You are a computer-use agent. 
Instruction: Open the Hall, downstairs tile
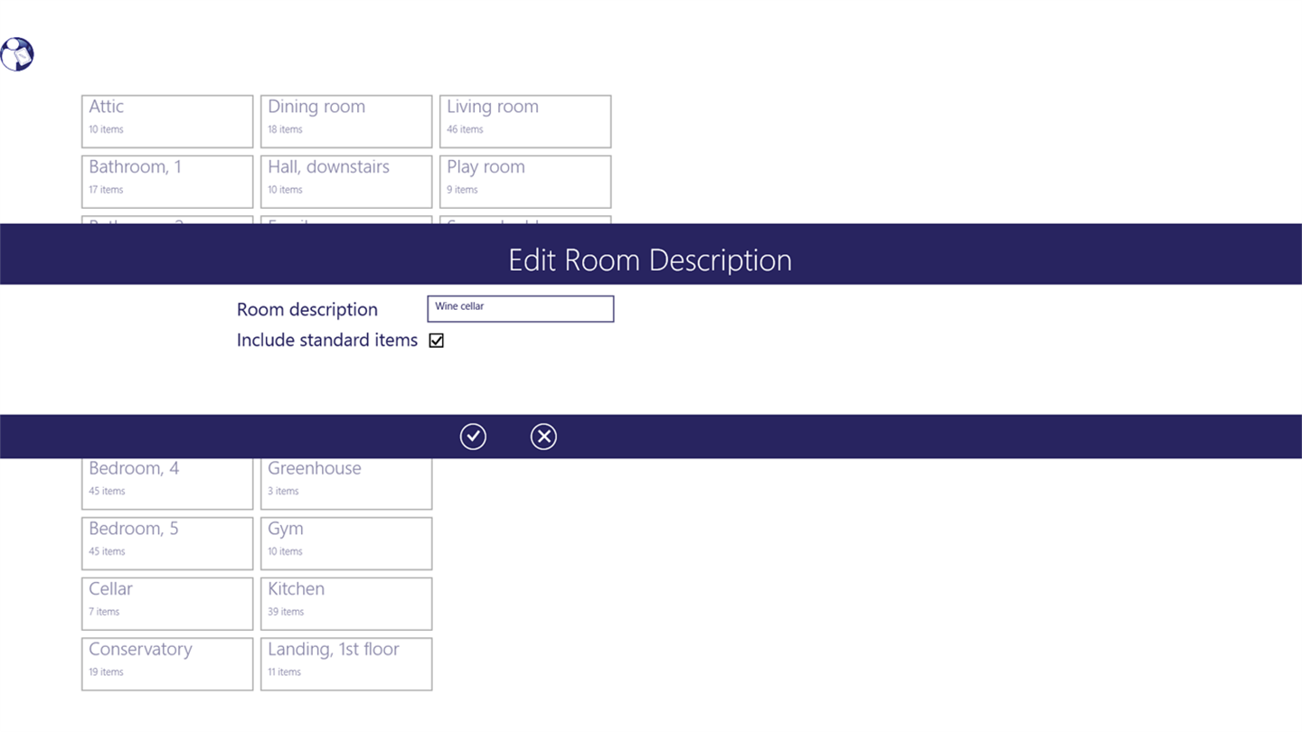[346, 181]
